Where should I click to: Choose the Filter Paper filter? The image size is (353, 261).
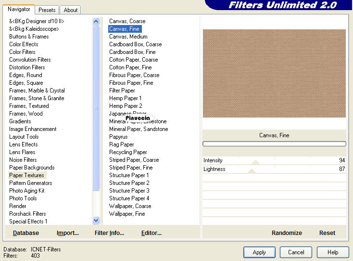122,91
